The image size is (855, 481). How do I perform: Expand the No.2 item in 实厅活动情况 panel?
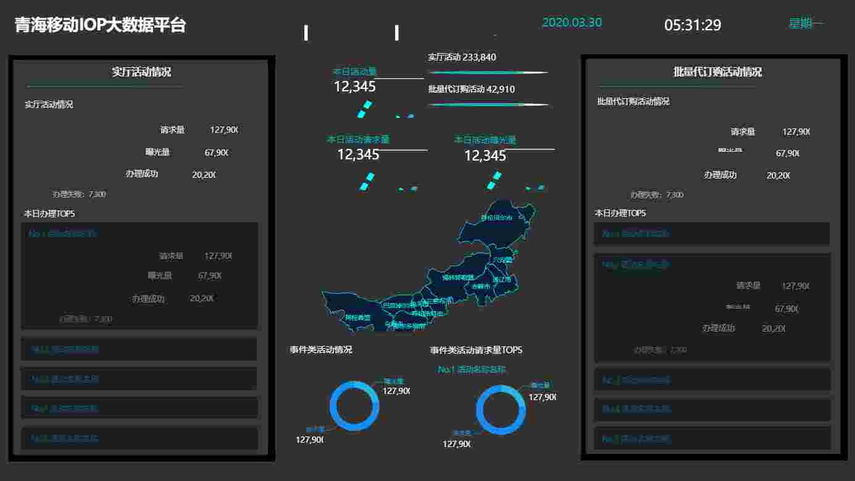(139, 349)
